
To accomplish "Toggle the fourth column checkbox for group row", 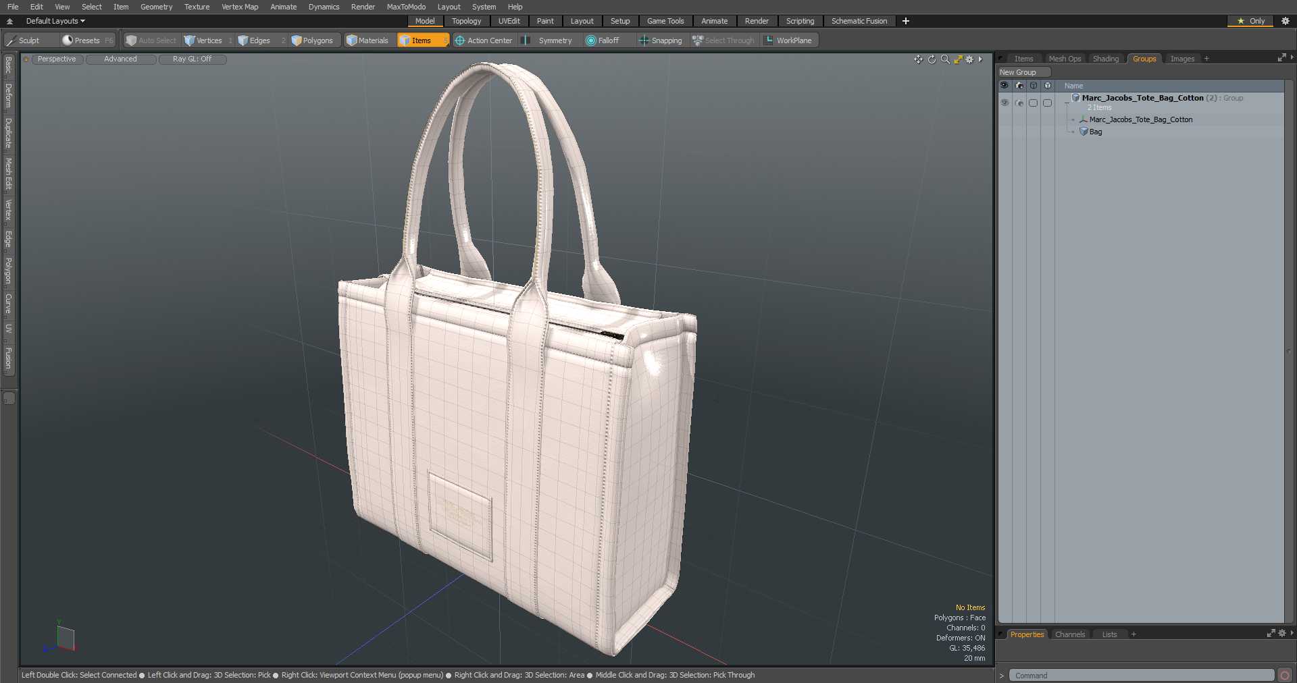I will coord(1047,103).
